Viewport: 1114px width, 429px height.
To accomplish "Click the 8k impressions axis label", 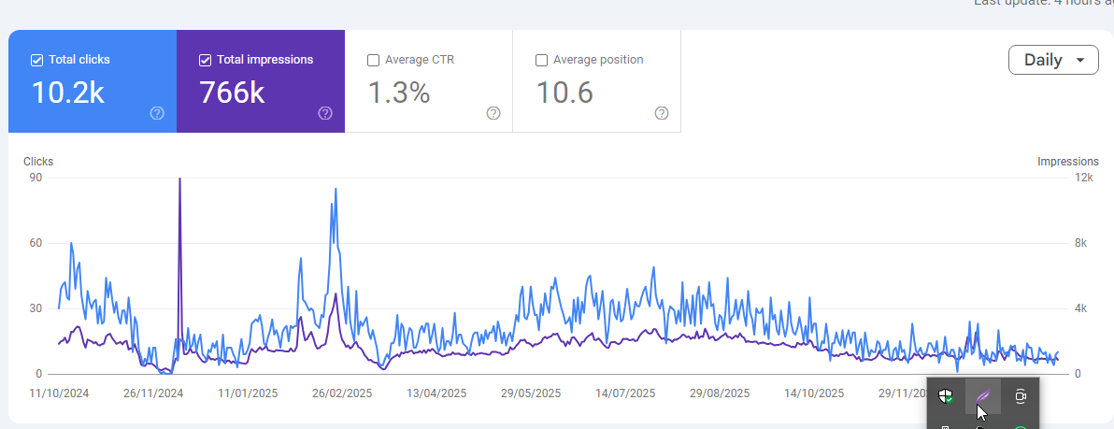I will coord(1081,243).
